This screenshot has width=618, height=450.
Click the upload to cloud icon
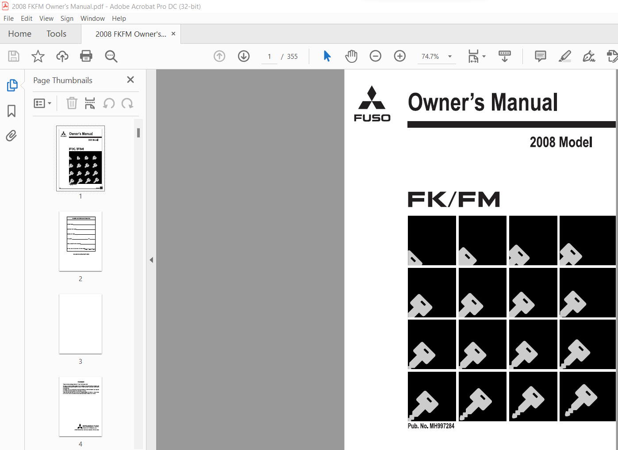pos(62,56)
